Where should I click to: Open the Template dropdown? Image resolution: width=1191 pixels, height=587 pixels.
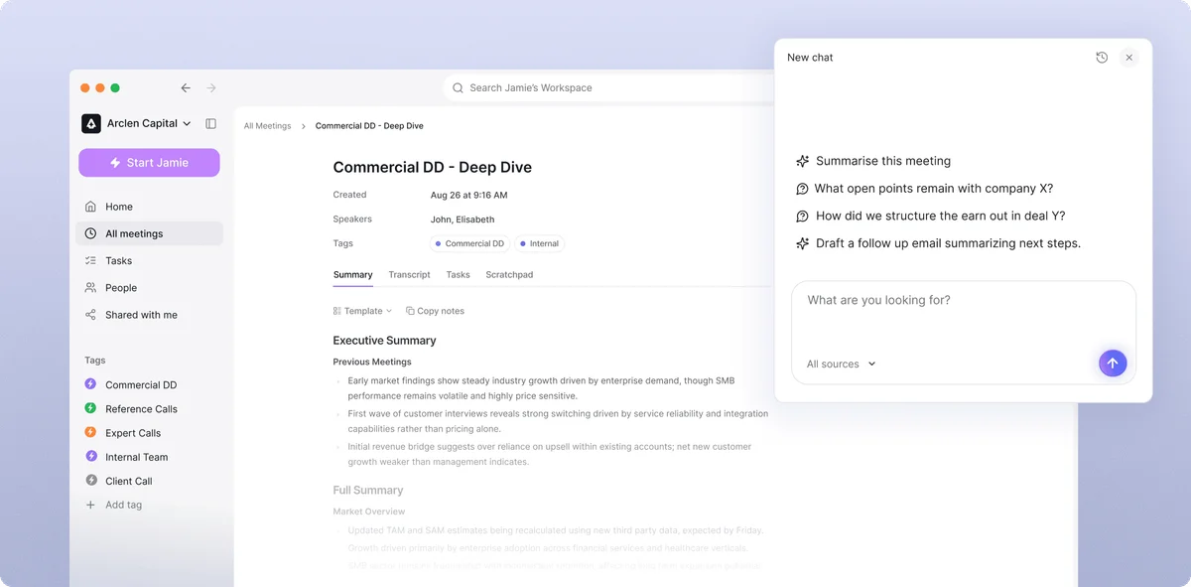tap(361, 310)
